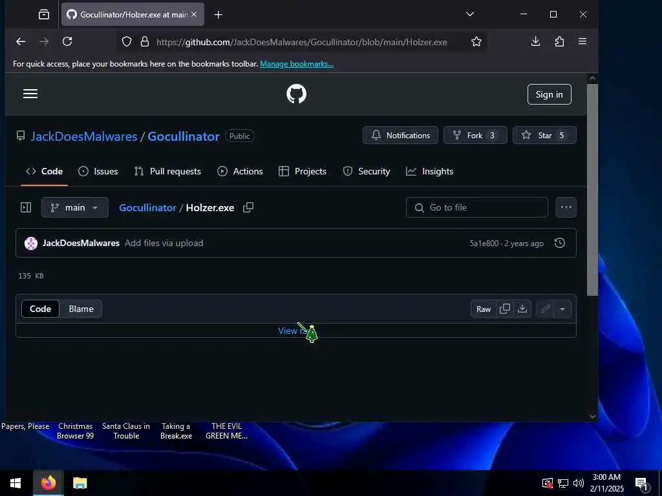
Task: Switch to the Pull requests tab
Action: tap(167, 171)
